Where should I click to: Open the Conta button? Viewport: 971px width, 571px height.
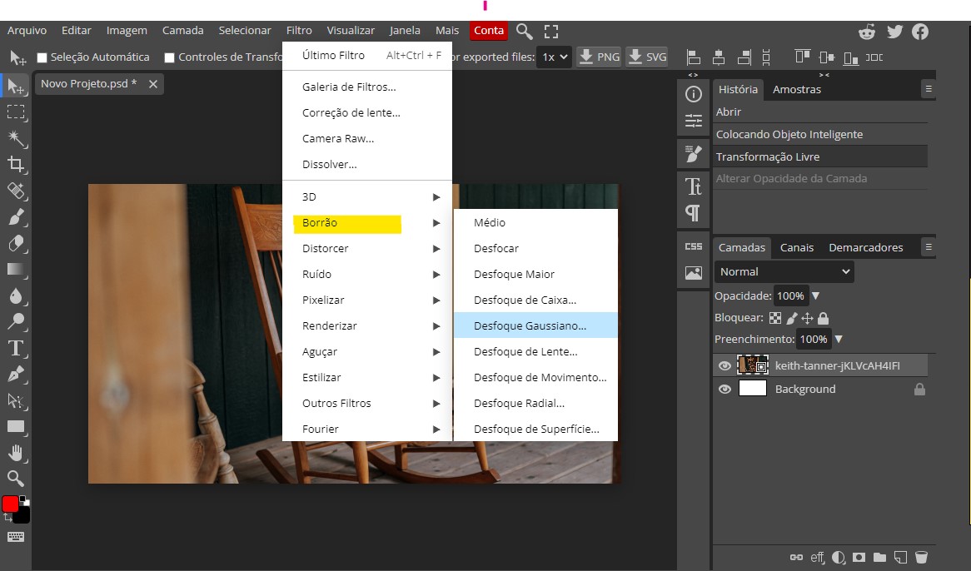click(489, 31)
